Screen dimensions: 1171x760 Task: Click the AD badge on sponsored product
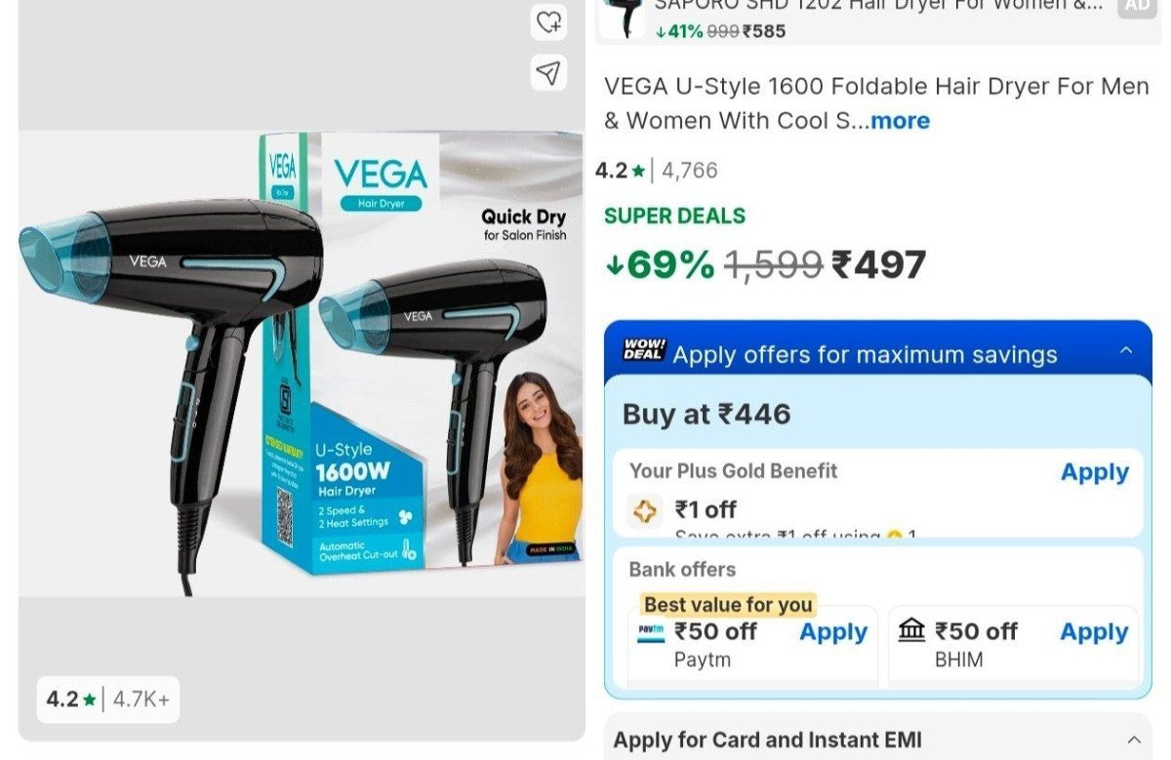click(x=1136, y=6)
